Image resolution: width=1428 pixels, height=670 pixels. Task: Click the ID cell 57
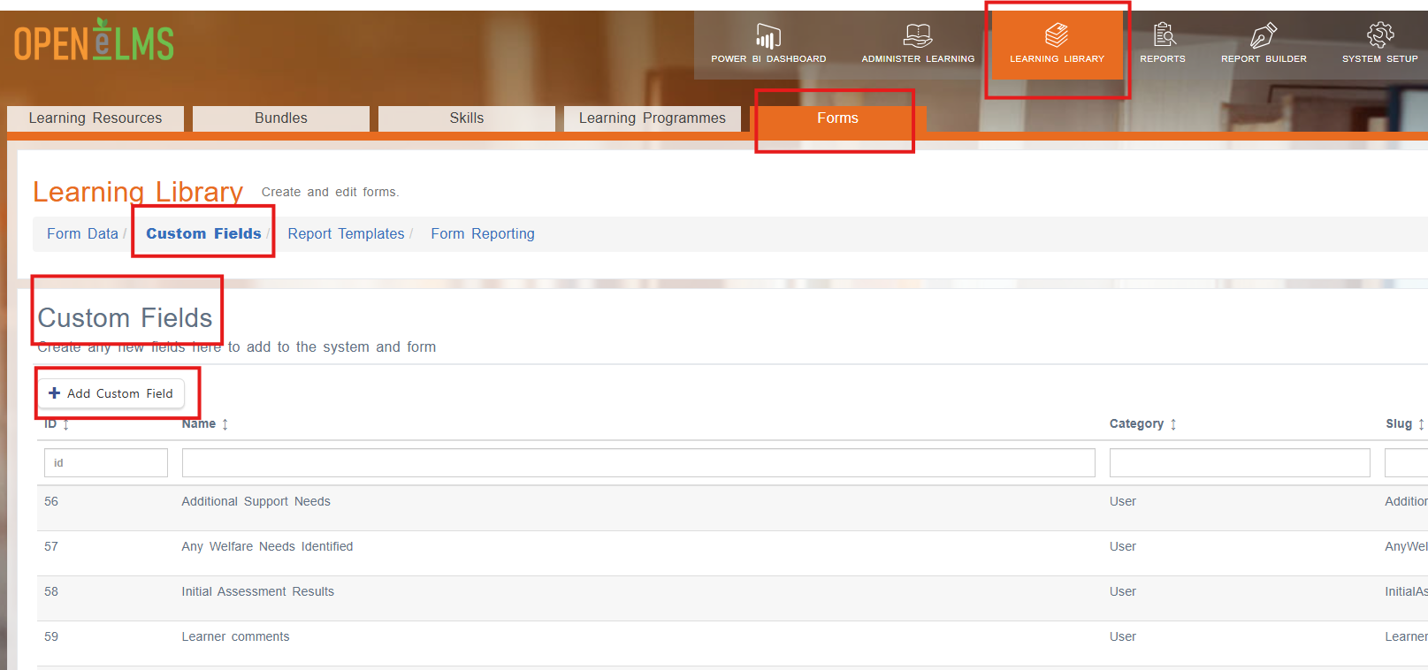[x=51, y=546]
